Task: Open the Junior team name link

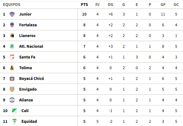Action: [25, 14]
